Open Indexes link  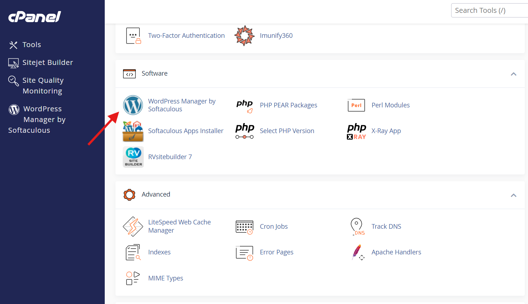coord(159,252)
